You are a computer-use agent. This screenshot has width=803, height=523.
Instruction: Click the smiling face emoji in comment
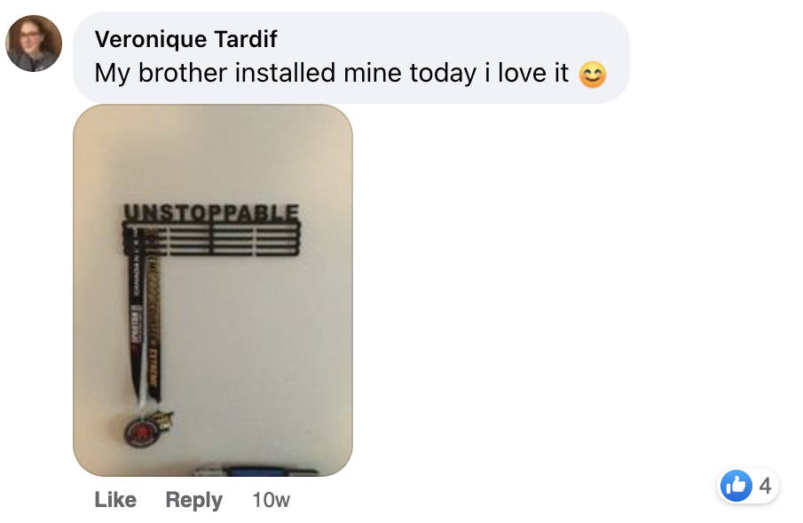point(593,75)
